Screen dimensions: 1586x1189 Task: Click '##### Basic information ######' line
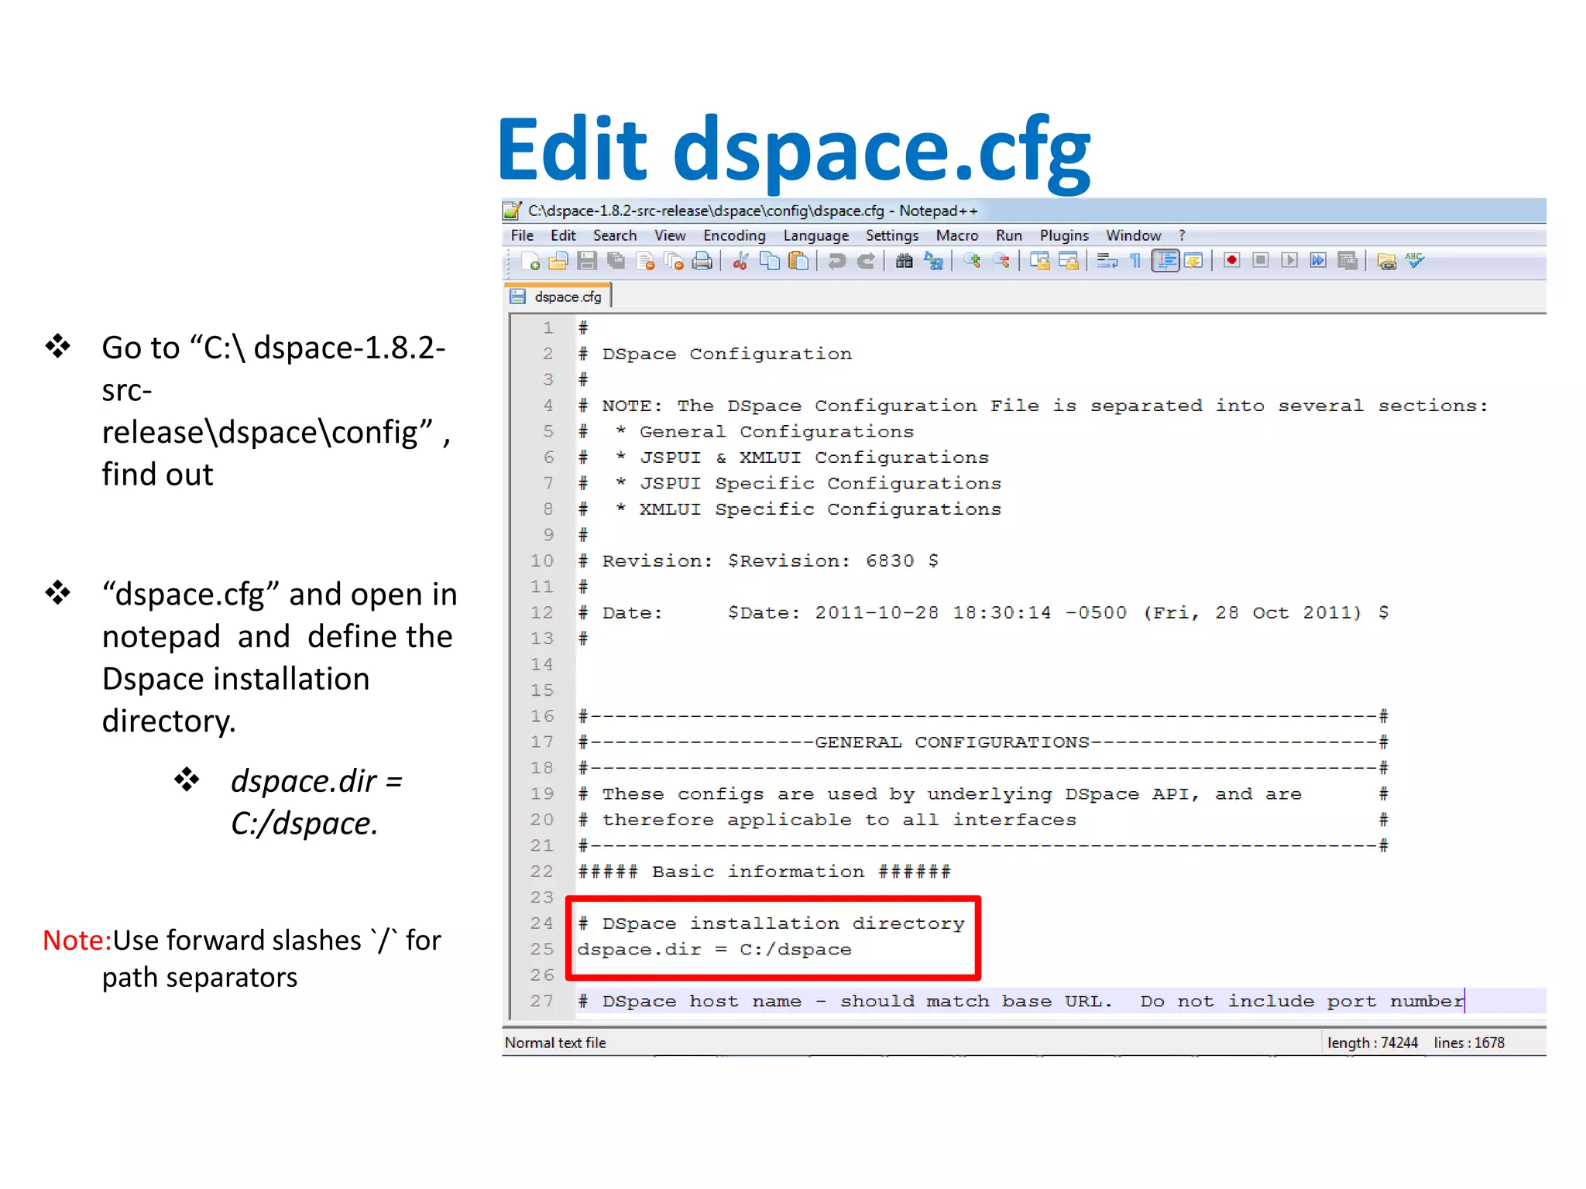764,872
